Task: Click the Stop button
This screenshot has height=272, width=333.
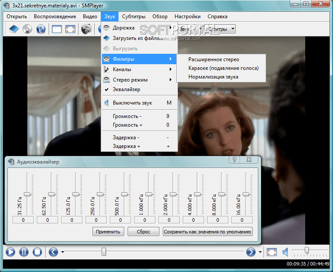Action: 37,252
